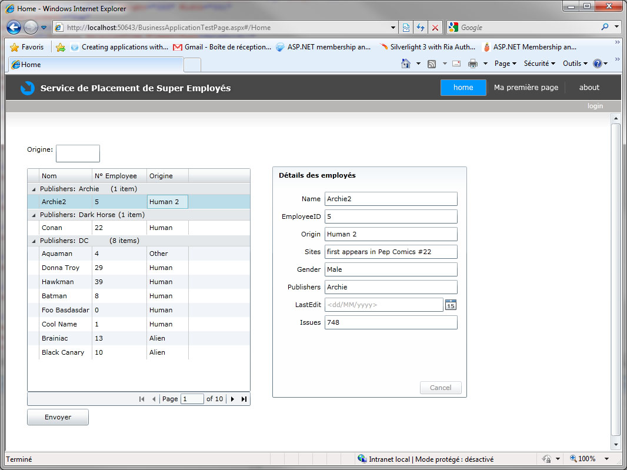Open the Sécurité dropdown menu
The width and height of the screenshot is (627, 470).
[539, 64]
